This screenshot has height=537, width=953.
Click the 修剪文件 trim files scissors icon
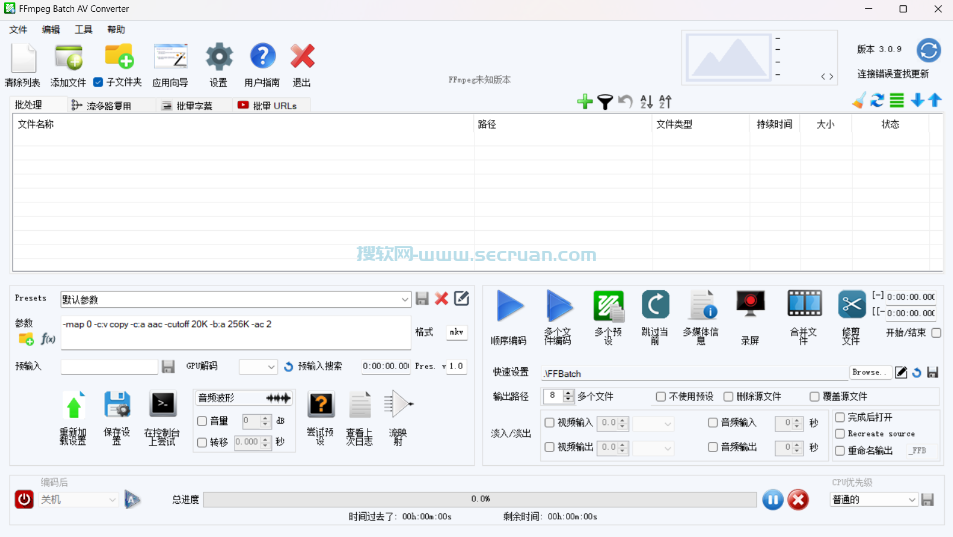852,305
